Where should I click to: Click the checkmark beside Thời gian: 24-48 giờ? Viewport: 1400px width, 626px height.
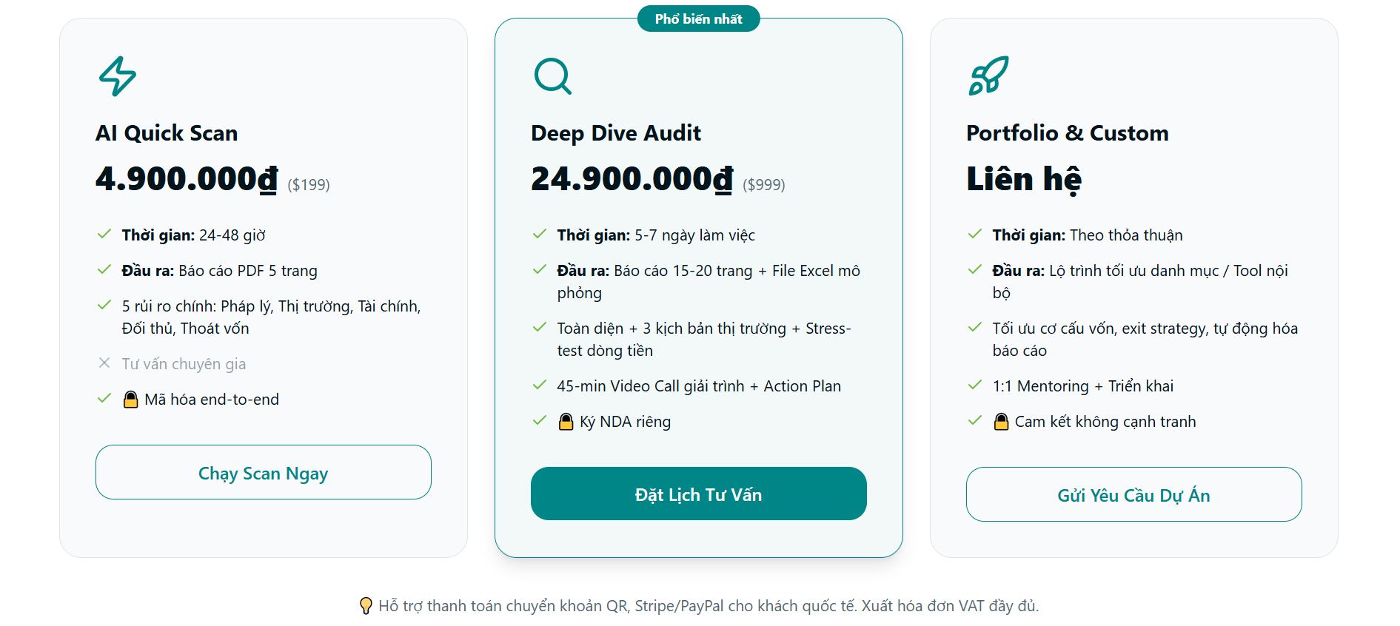[x=104, y=235]
